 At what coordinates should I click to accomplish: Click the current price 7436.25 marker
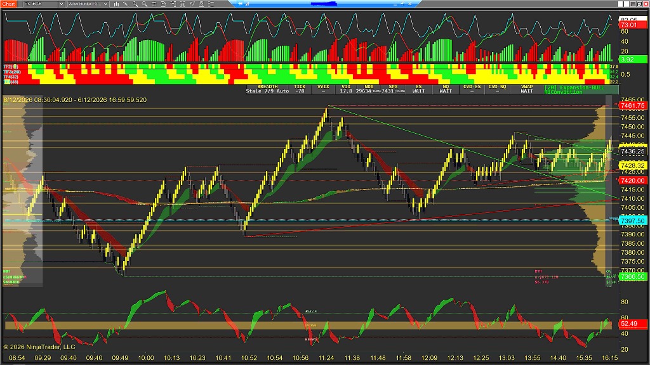click(x=633, y=151)
